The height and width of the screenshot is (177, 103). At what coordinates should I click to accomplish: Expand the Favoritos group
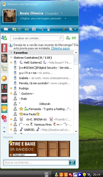coord(11,53)
